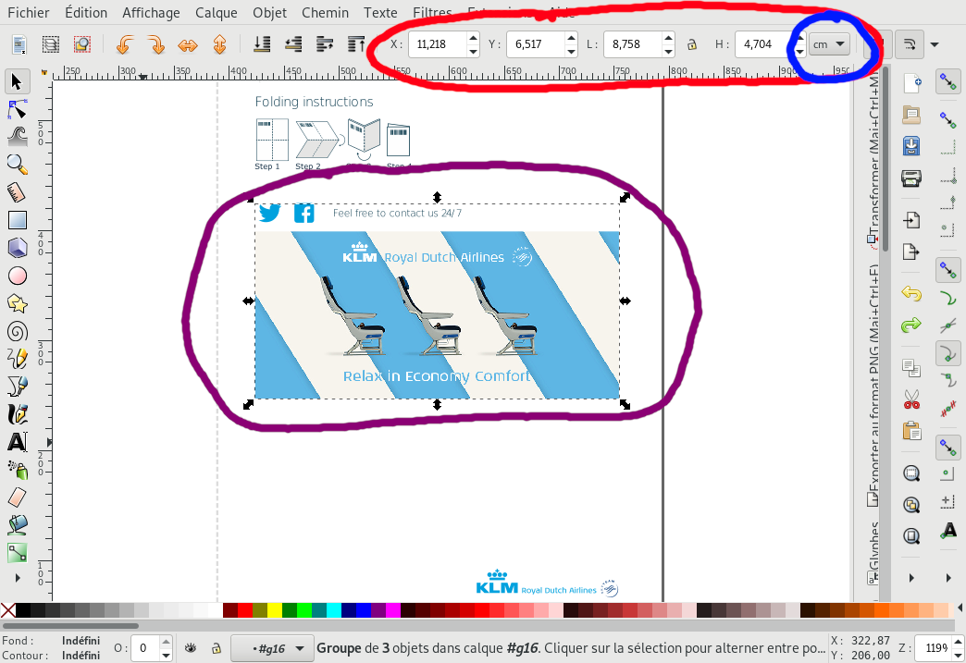
Task: Select the Measure ruler tool
Action: coord(18,192)
